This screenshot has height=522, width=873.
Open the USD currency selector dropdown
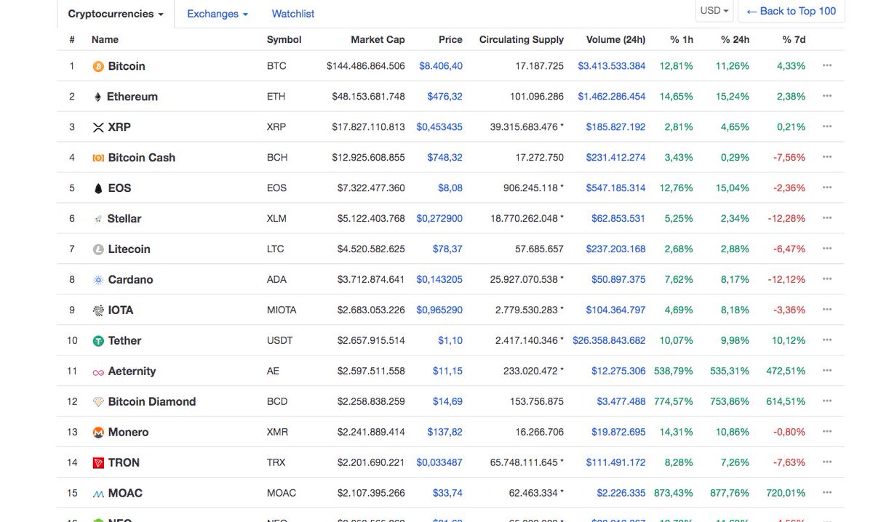(714, 11)
